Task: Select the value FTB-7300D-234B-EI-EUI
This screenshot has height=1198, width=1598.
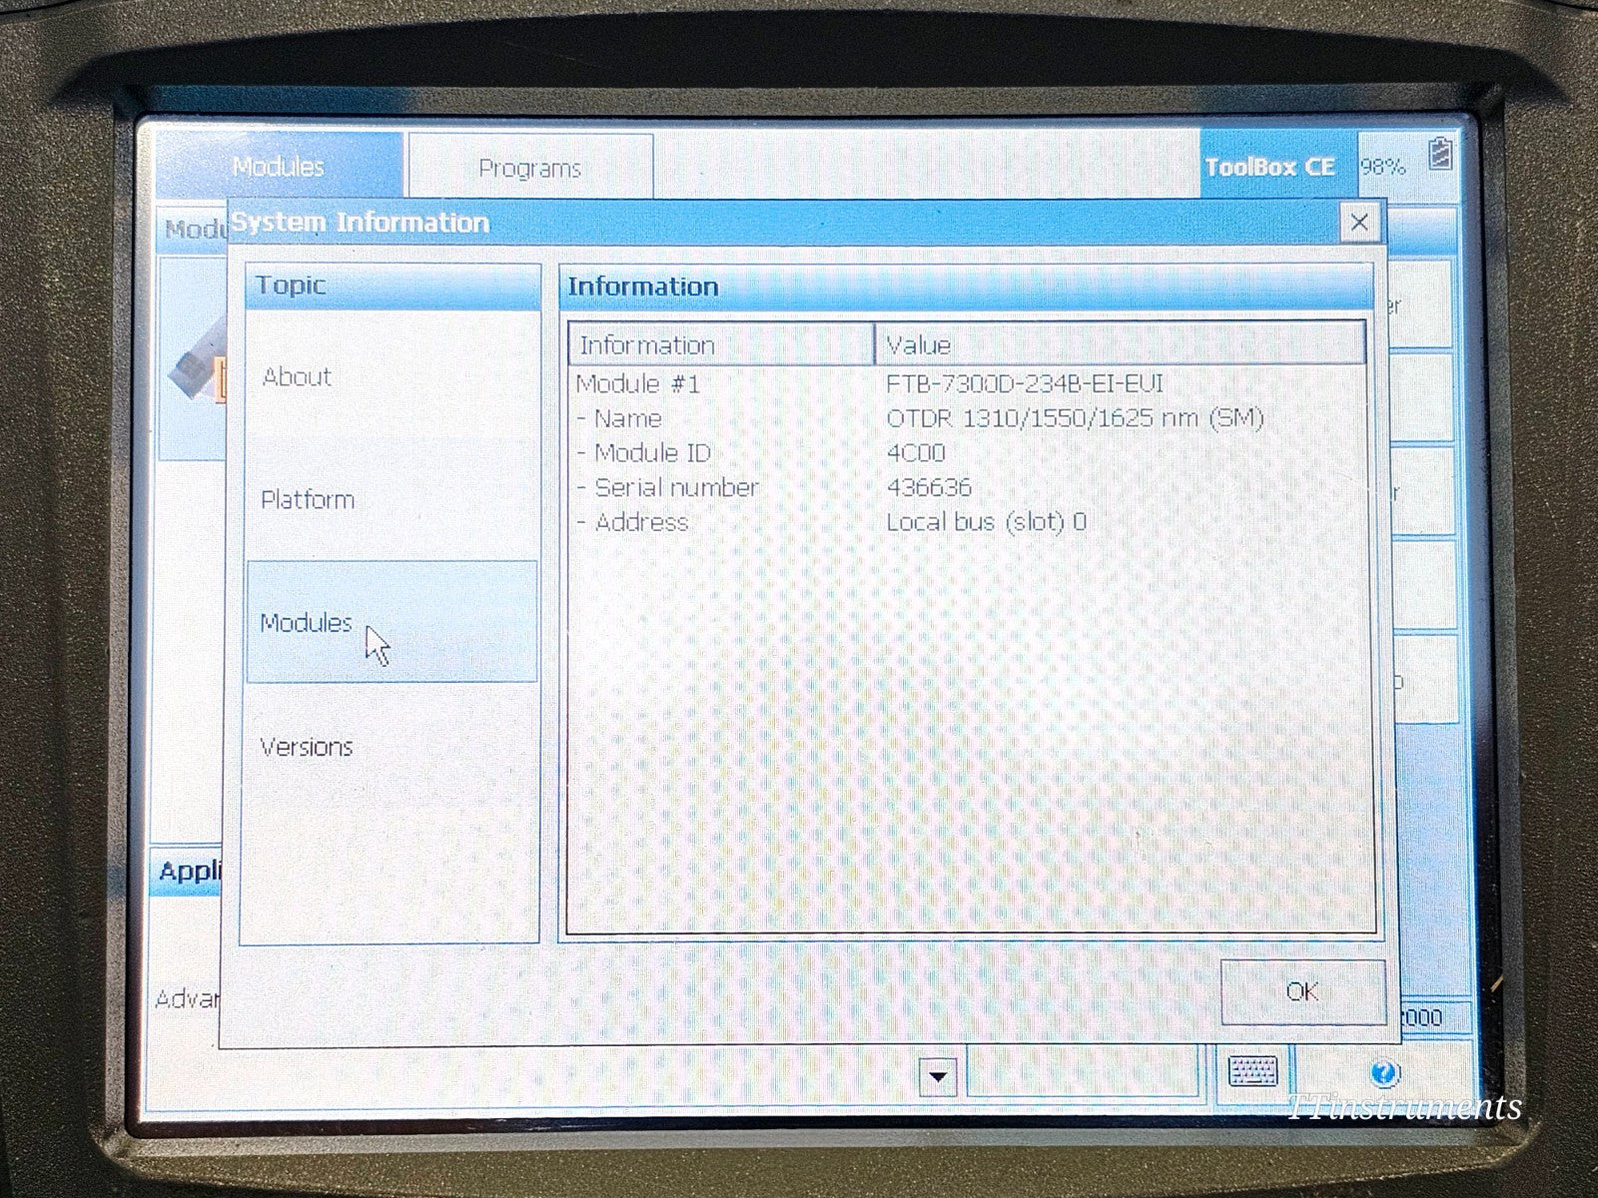Action: 1025,383
